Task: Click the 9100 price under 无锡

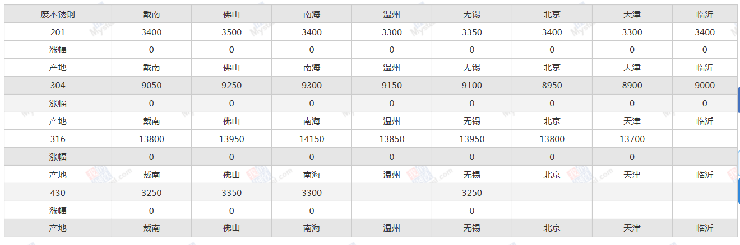Action: (472, 86)
